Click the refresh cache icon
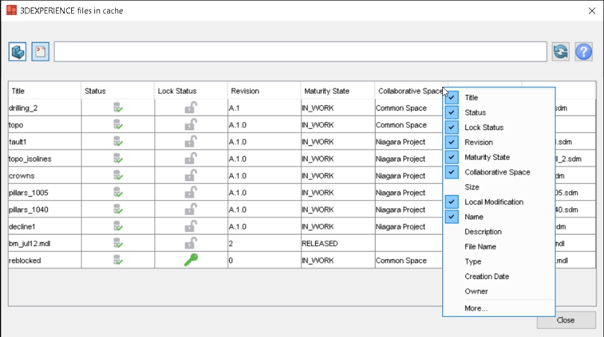This screenshot has width=604, height=337. [561, 52]
